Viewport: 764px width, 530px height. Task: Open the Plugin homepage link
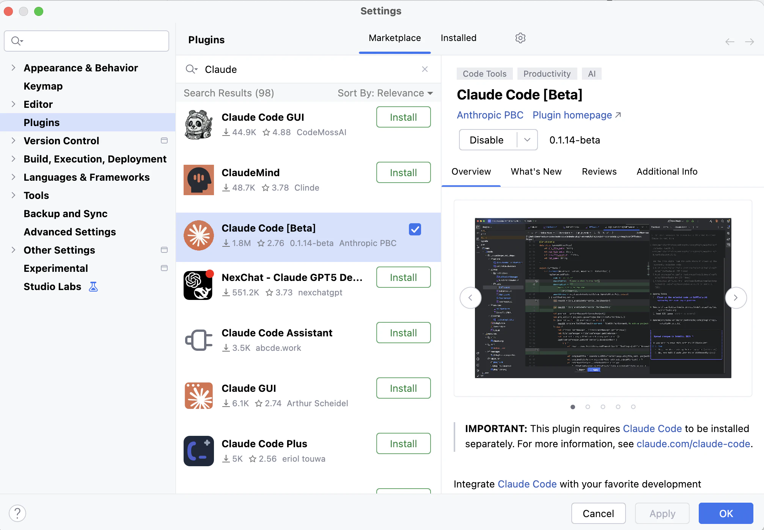pyautogui.click(x=577, y=115)
